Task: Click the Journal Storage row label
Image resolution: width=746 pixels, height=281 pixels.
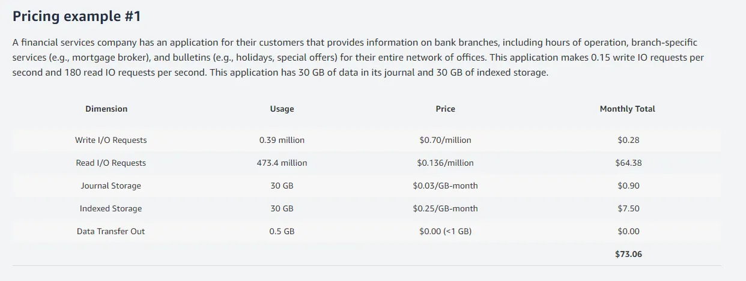Action: coord(111,186)
